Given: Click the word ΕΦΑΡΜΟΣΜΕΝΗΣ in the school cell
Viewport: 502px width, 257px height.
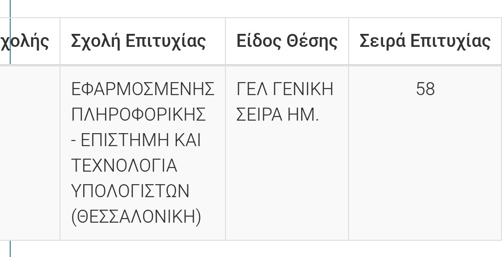Looking at the screenshot, I should (x=143, y=89).
